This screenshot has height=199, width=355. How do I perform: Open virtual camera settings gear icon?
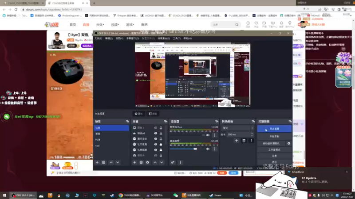(289, 143)
